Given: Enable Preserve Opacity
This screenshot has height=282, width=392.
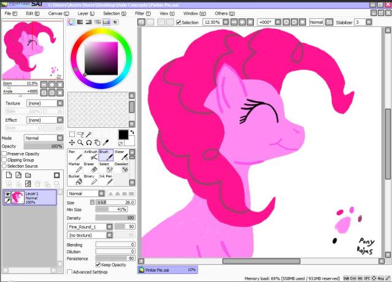Looking at the screenshot, I should [x=4, y=154].
